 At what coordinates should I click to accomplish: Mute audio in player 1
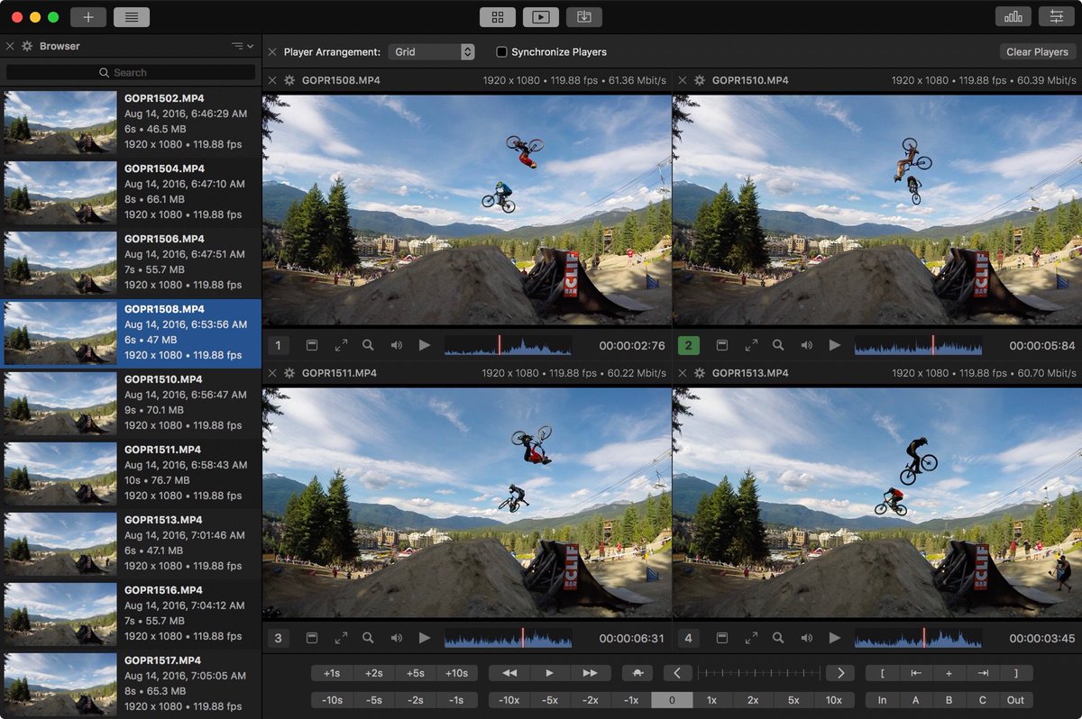396,345
